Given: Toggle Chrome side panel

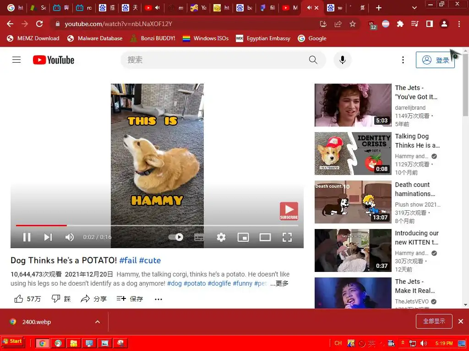Looking at the screenshot, I should (430, 24).
